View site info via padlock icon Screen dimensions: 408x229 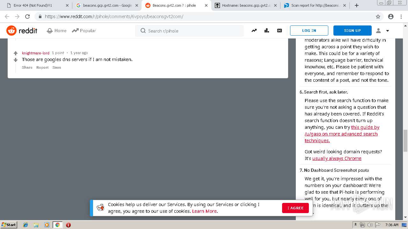pyautogui.click(x=40, y=17)
